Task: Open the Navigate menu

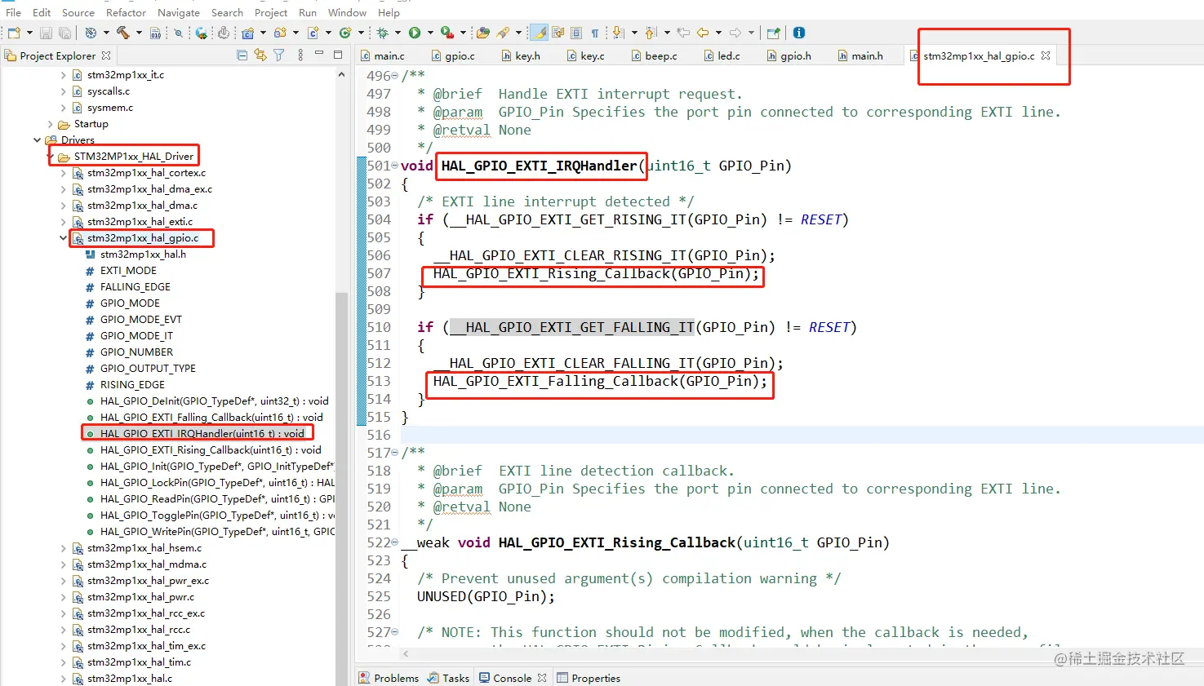Action: point(179,12)
